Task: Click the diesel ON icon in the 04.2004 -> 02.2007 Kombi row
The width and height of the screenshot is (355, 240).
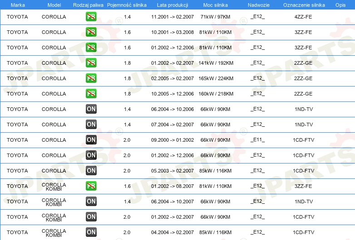Action: (91, 232)
